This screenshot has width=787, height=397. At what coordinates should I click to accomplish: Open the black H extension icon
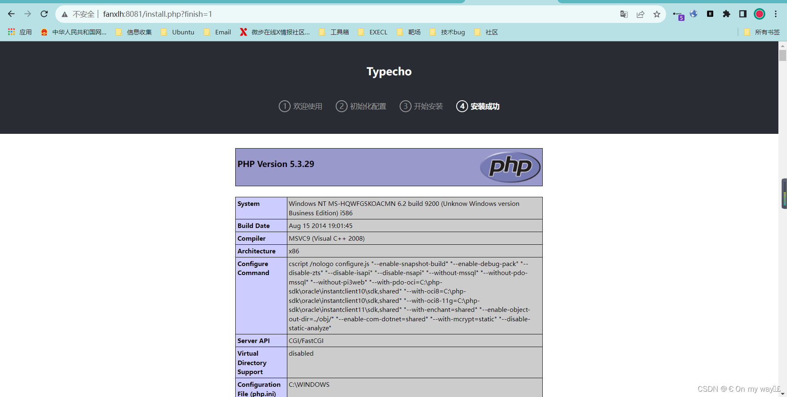click(x=710, y=14)
